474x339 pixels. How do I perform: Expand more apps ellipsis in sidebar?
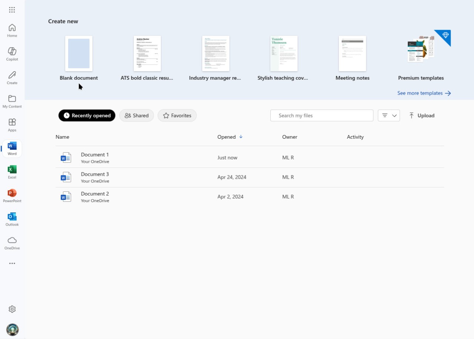coord(12,263)
